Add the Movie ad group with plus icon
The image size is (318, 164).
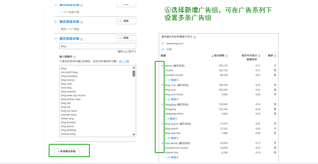(x=162, y=66)
